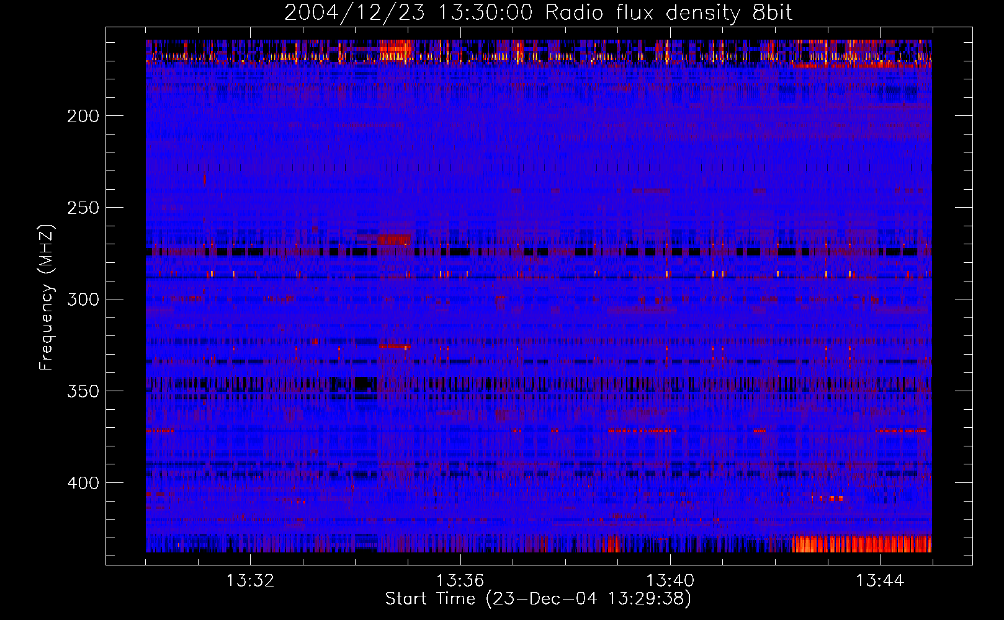1004x620 pixels.
Task: Click the 13:44 time tick label
Action: (880, 581)
